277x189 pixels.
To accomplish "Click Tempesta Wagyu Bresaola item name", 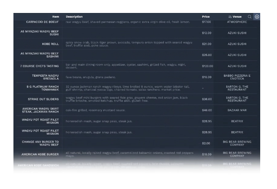I will [46, 77].
